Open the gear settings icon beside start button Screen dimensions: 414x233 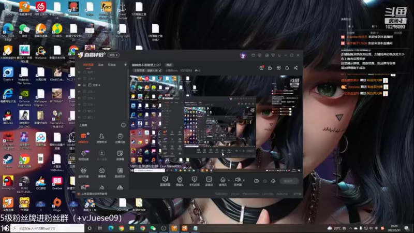click(x=273, y=181)
